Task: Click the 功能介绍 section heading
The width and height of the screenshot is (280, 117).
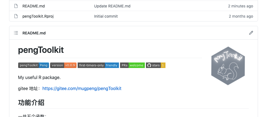Action: tap(31, 103)
